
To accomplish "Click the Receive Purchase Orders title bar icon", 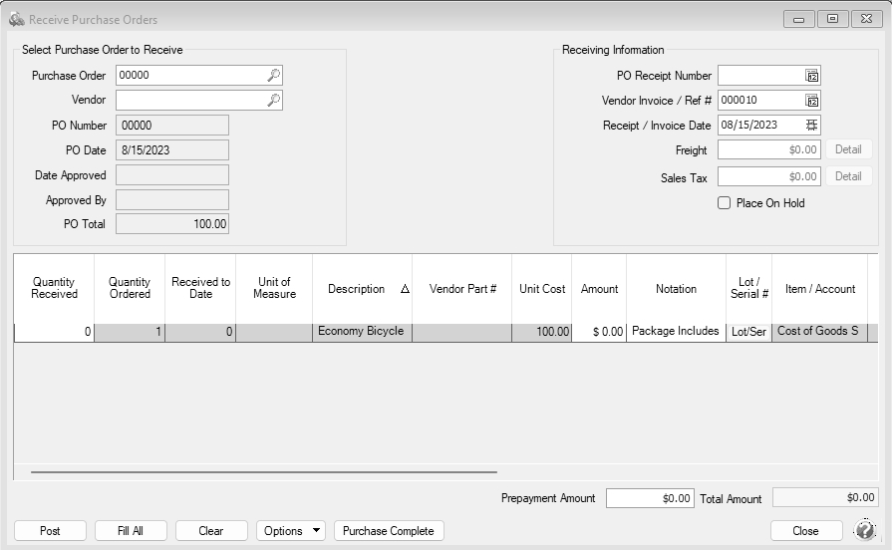I will pyautogui.click(x=16, y=19).
